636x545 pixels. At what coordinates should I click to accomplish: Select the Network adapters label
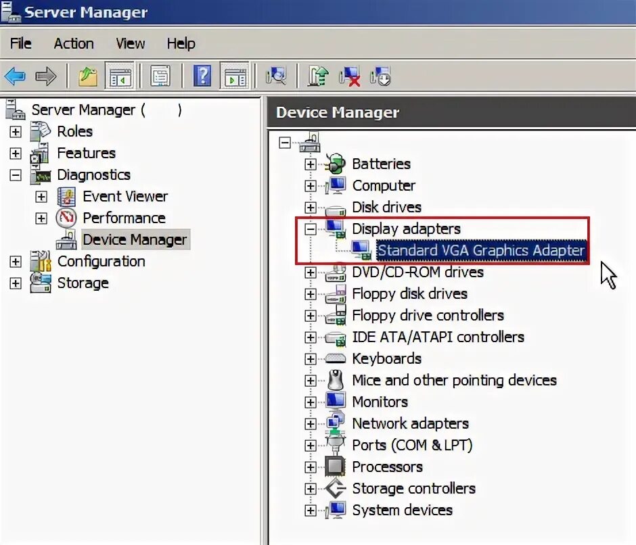pos(411,424)
